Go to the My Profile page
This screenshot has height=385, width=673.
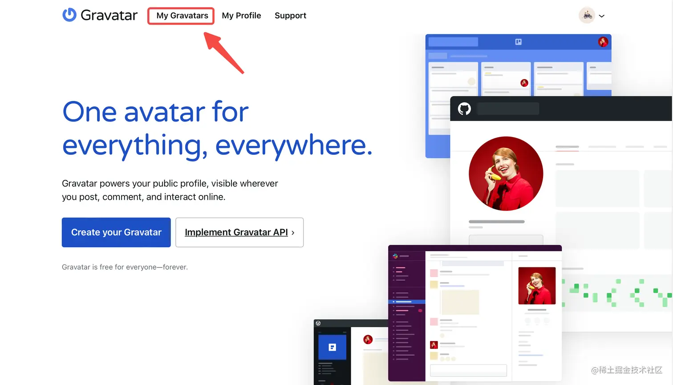241,16
